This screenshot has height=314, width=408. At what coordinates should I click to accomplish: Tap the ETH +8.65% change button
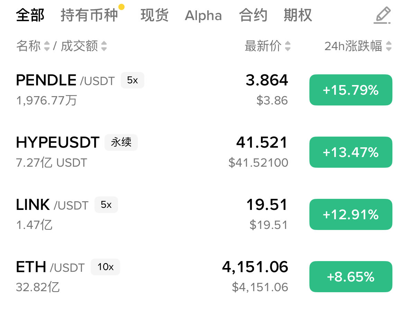(x=351, y=277)
